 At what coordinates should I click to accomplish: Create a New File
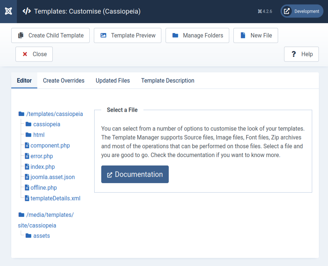pos(256,35)
